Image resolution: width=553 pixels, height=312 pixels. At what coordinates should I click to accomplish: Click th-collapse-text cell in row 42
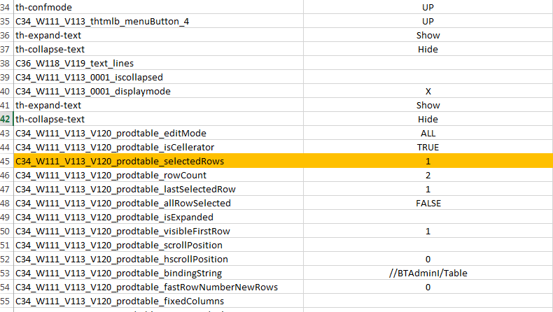pyautogui.click(x=158, y=119)
